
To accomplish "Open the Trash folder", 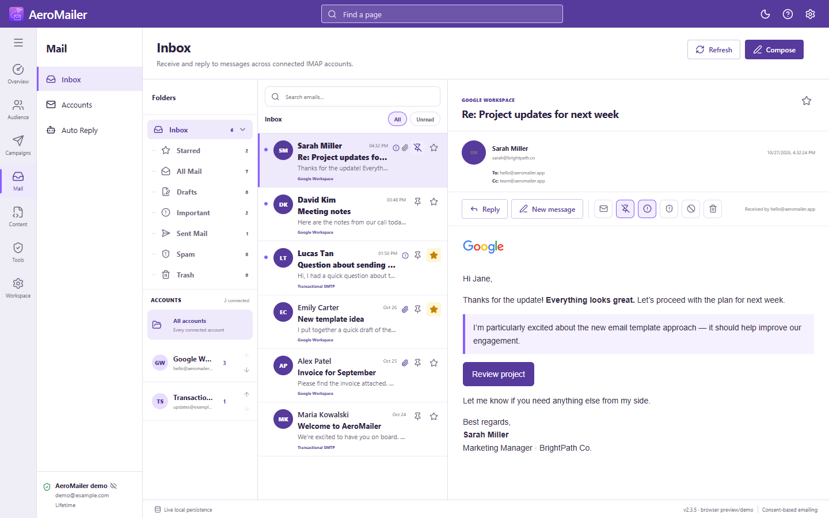I will click(x=200, y=275).
